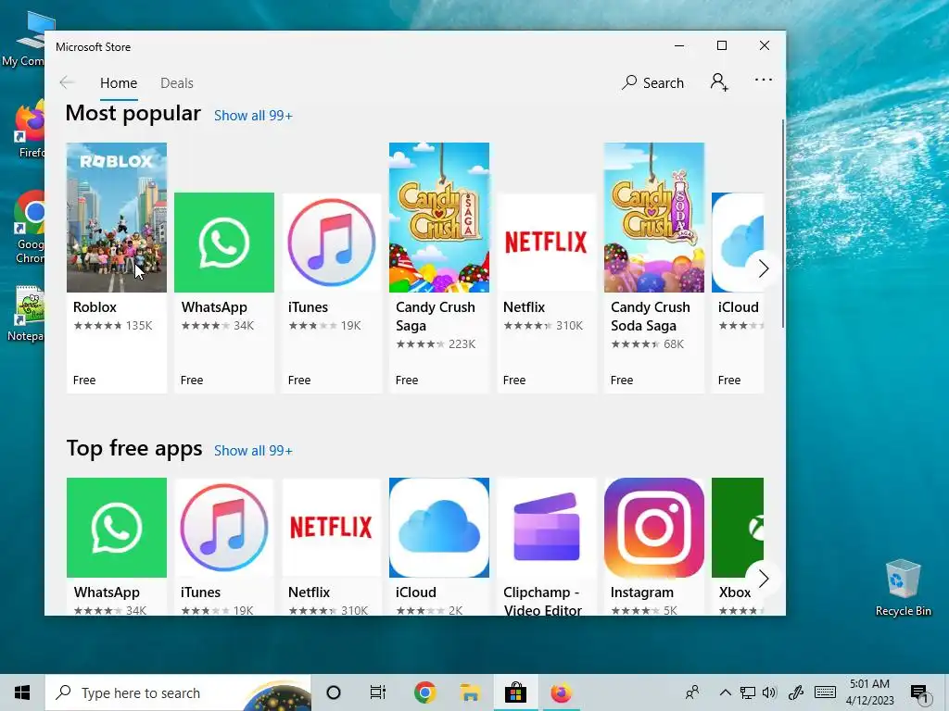This screenshot has height=711, width=949.
Task: Select Firefox desktop shortcut
Action: 31,129
